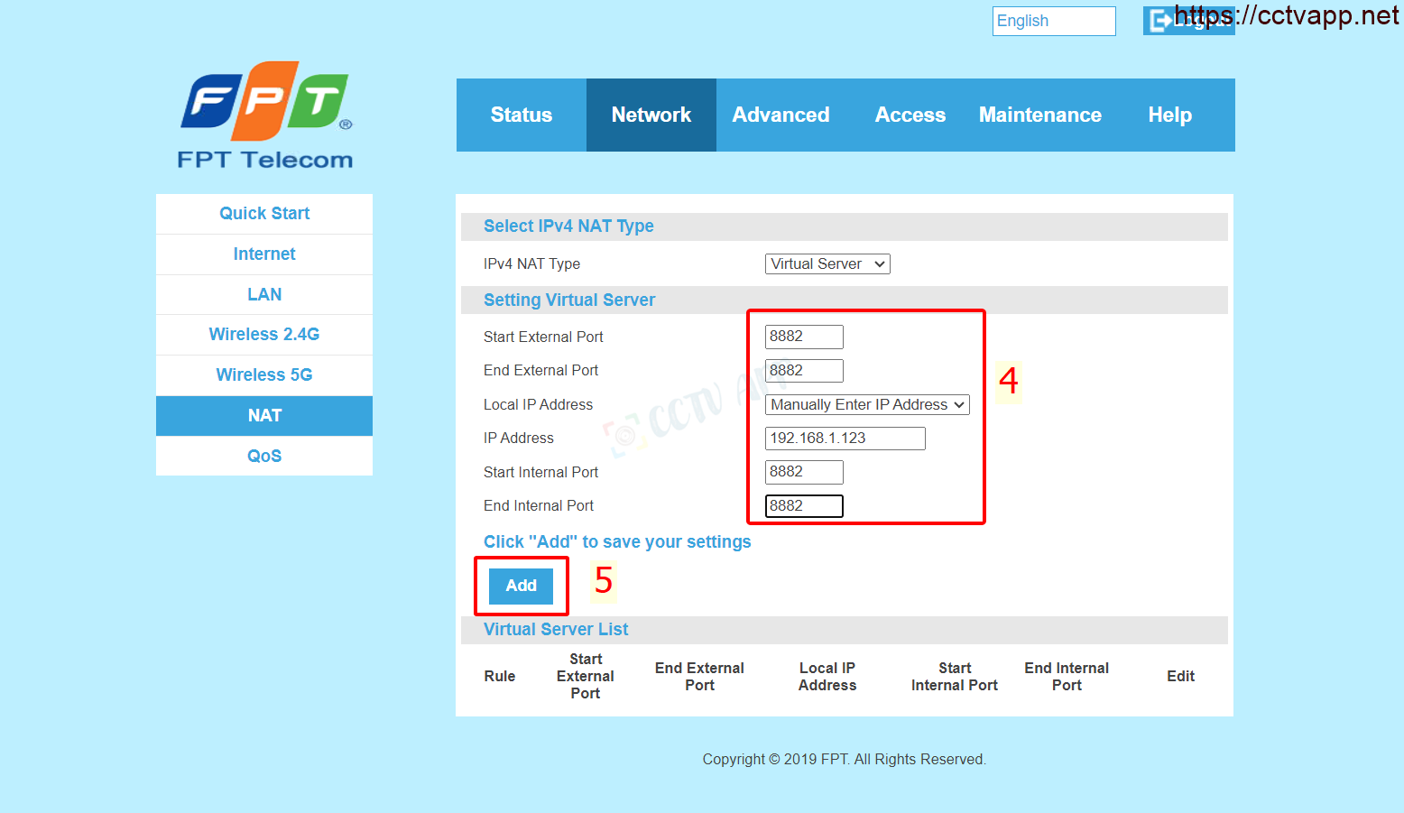Screen dimensions: 1404x813
Task: Switch to the Status tab
Action: (521, 115)
